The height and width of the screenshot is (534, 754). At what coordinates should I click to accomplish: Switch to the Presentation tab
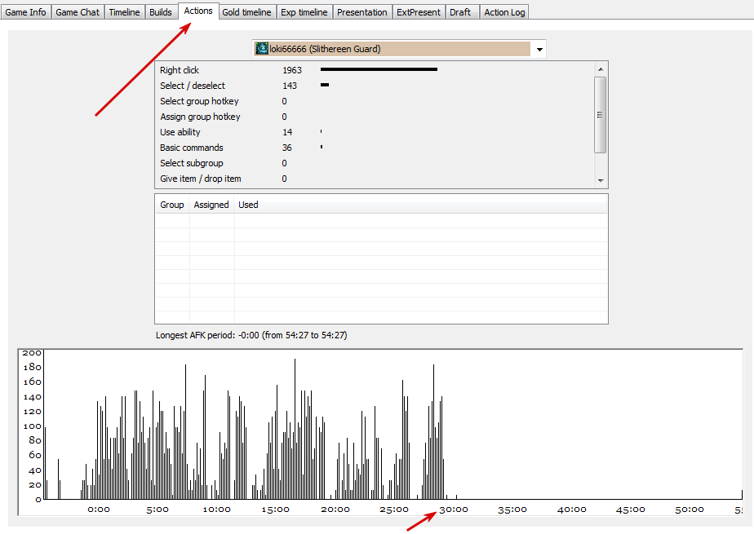pos(362,12)
